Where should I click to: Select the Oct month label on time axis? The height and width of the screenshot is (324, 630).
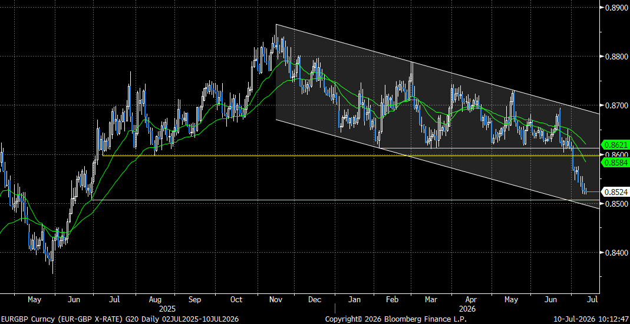coord(236,299)
